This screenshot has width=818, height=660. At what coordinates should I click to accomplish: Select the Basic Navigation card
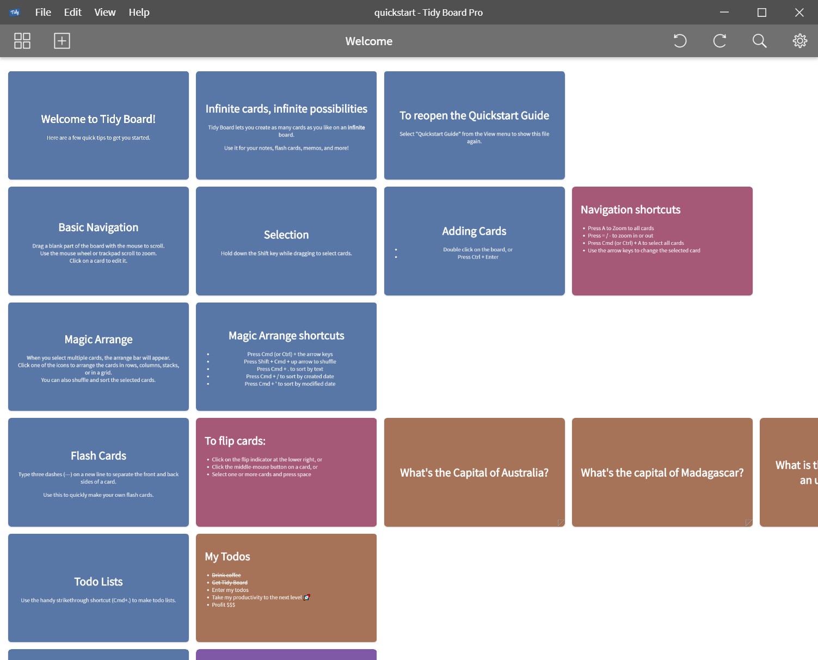tap(99, 241)
